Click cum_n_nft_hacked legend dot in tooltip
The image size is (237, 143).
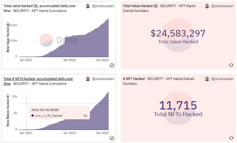[x=33, y=116]
